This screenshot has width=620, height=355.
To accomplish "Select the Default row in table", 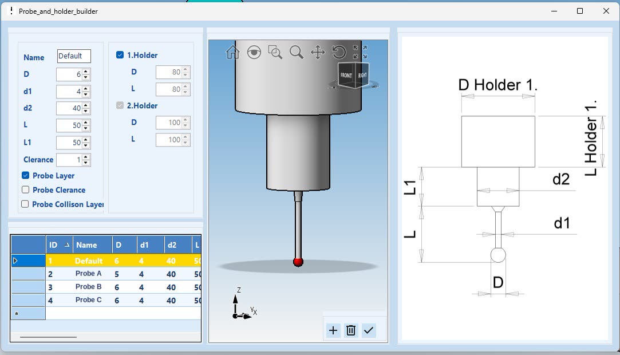I will pyautogui.click(x=123, y=261).
